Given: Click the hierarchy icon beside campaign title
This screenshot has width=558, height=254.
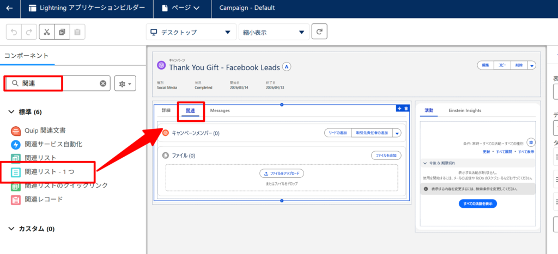Looking at the screenshot, I should (287, 66).
